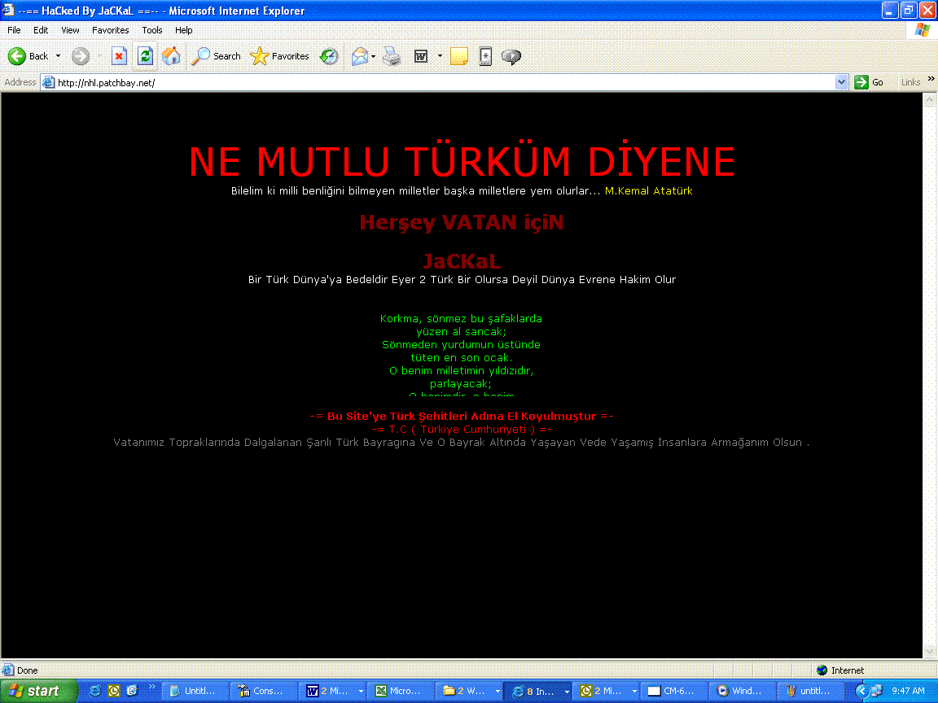The width and height of the screenshot is (938, 703).
Task: Refresh the page using the toolbar icon
Action: click(145, 56)
